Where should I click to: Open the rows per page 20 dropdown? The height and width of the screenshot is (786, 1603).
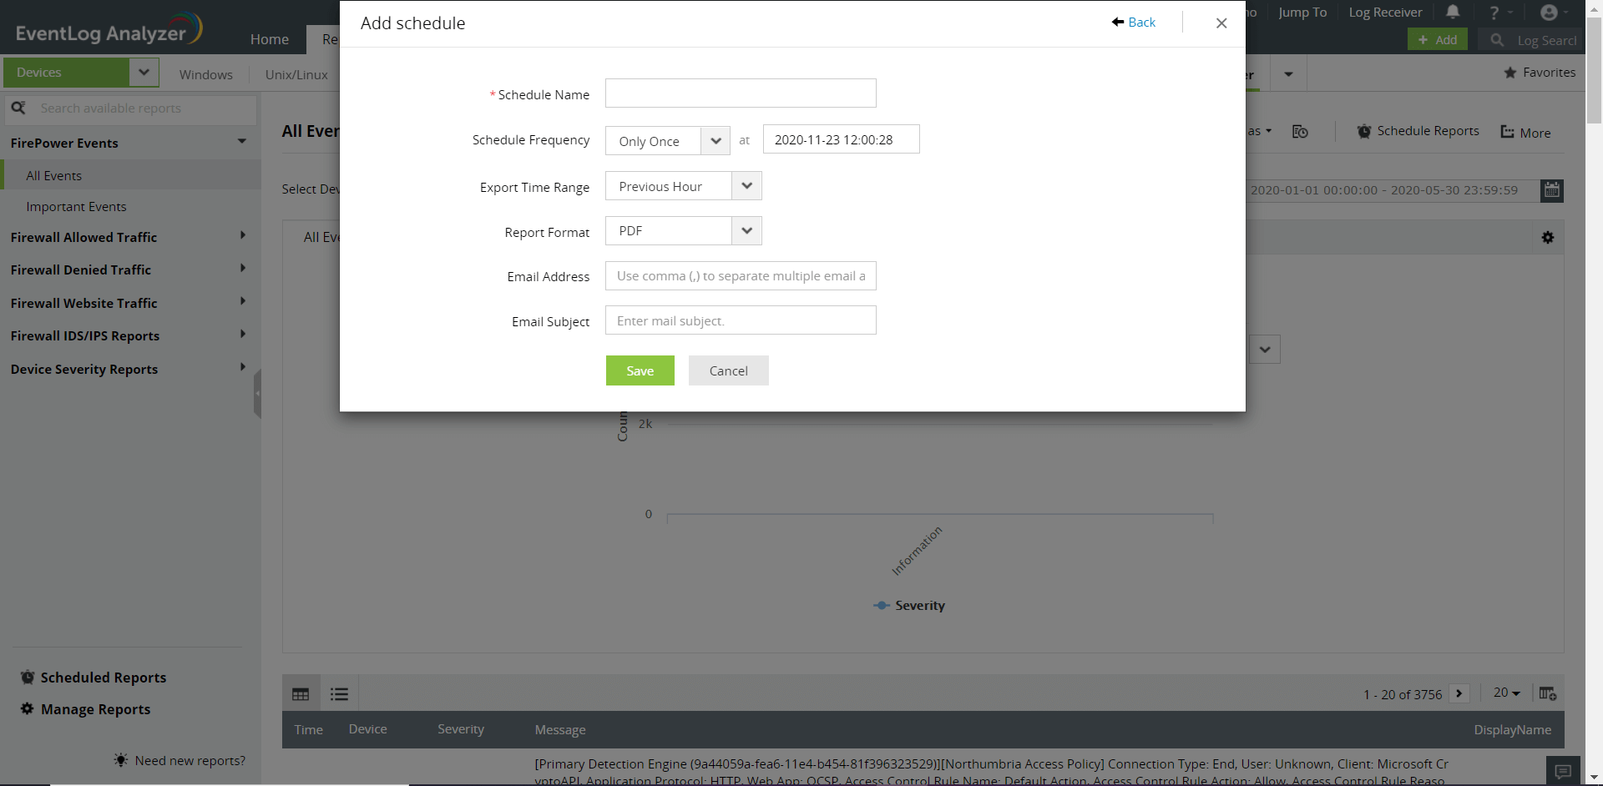1507,693
